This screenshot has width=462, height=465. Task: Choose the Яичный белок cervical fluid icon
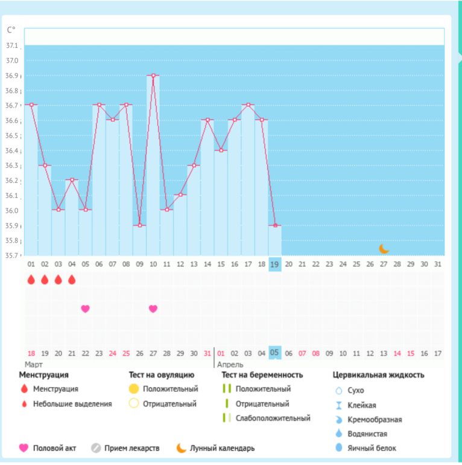[x=338, y=448]
